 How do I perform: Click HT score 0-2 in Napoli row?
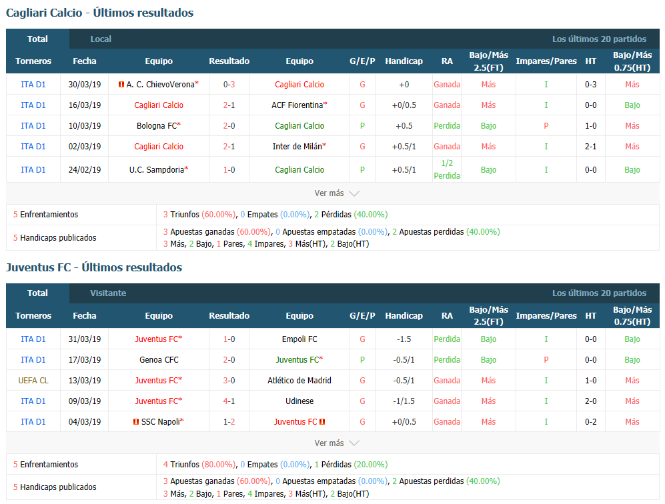(x=591, y=422)
